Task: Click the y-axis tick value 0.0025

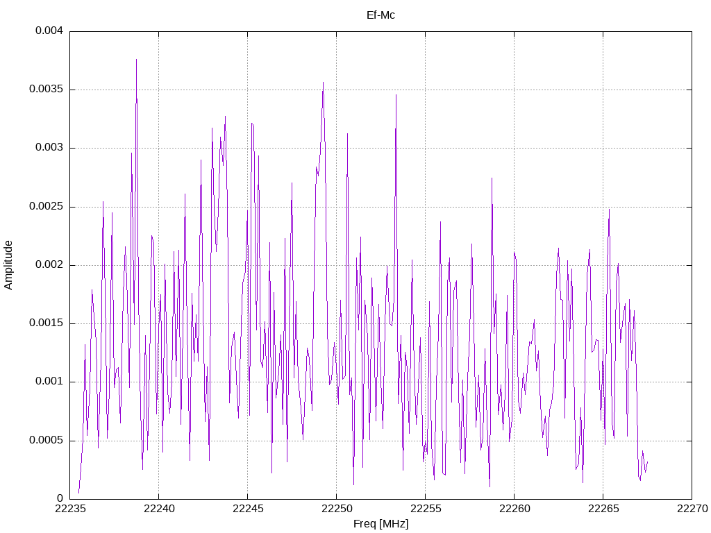Action: (x=46, y=206)
